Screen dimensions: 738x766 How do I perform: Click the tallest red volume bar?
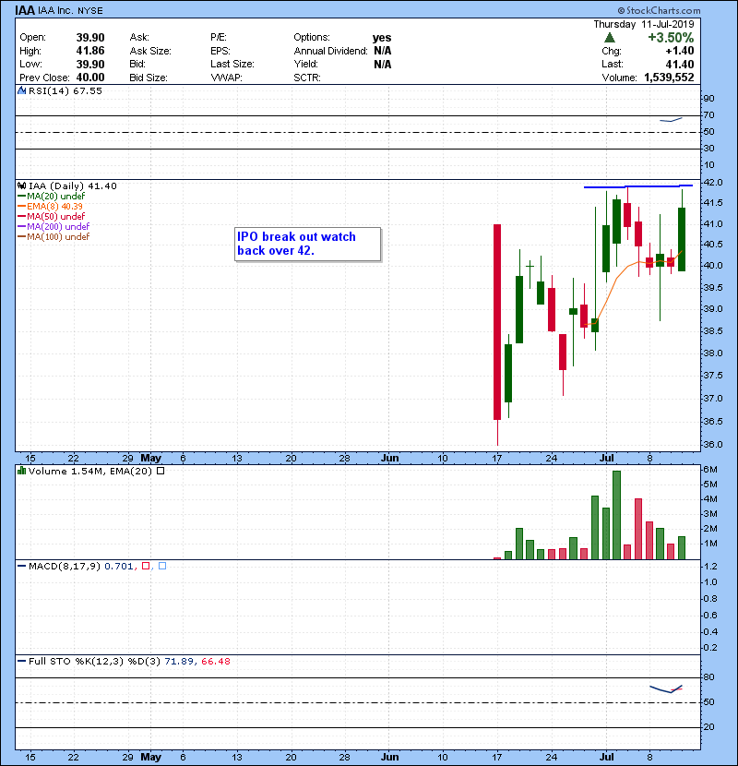point(637,529)
